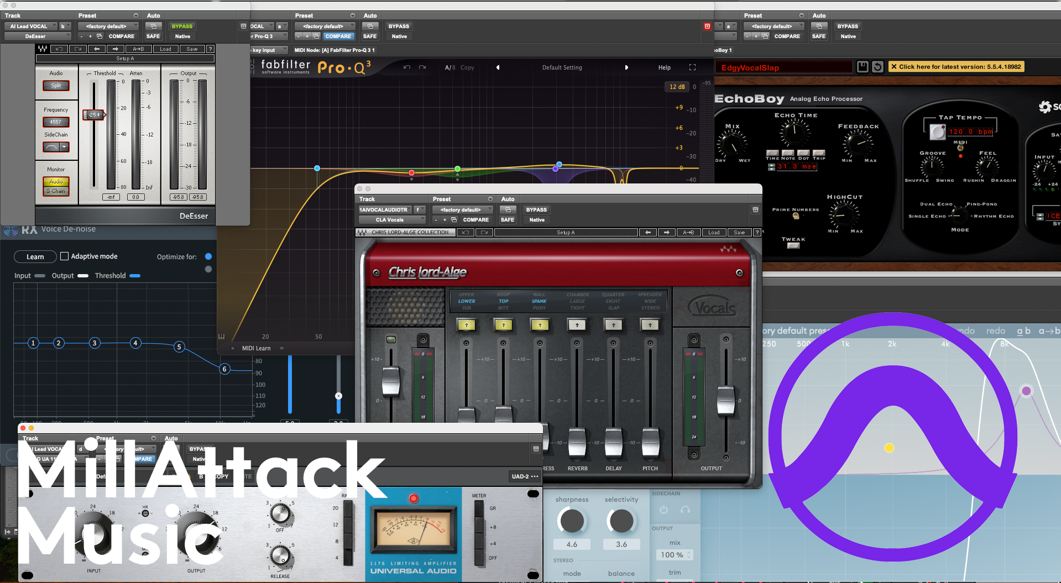Toggle the SPANK push button in CLA Vocals

tap(540, 325)
